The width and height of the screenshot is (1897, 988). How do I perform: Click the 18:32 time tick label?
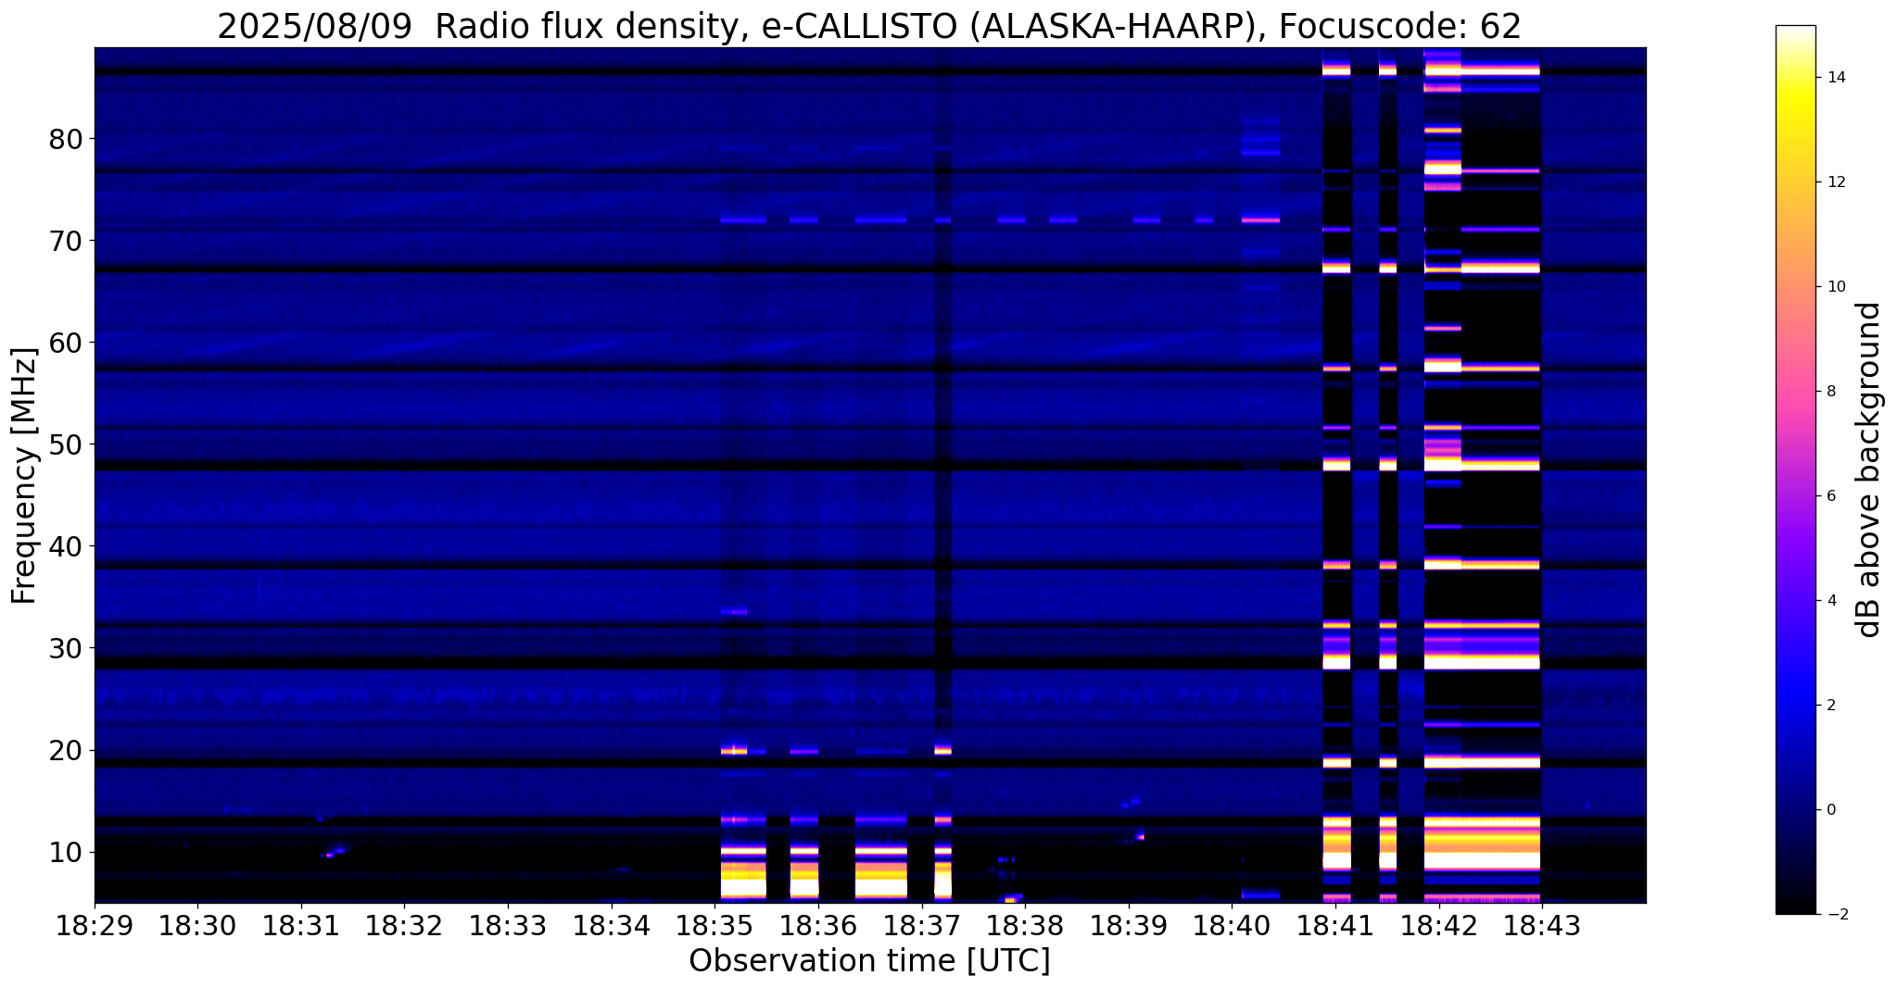click(x=404, y=927)
